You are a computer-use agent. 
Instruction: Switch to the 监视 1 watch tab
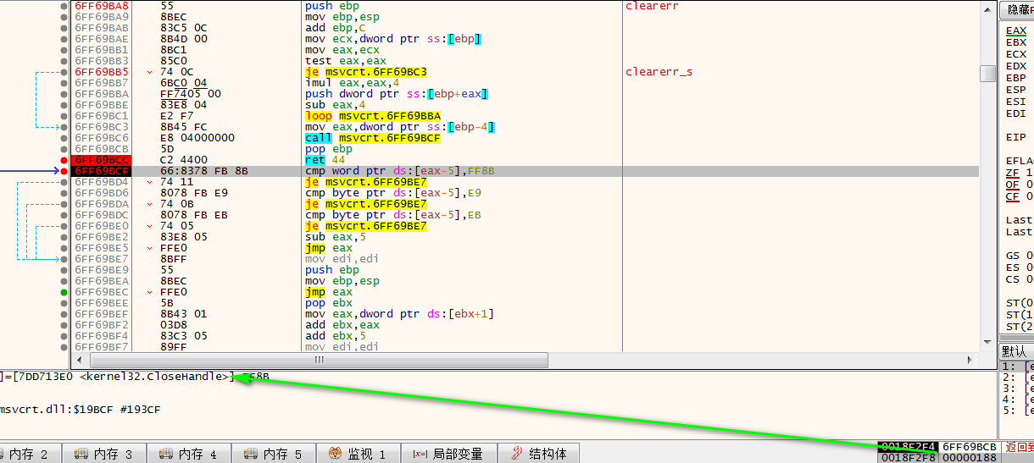[358, 454]
